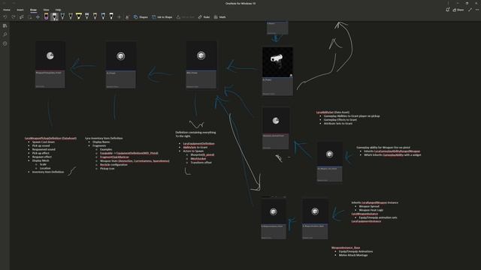Pick the insert or remove space tool

point(38,17)
